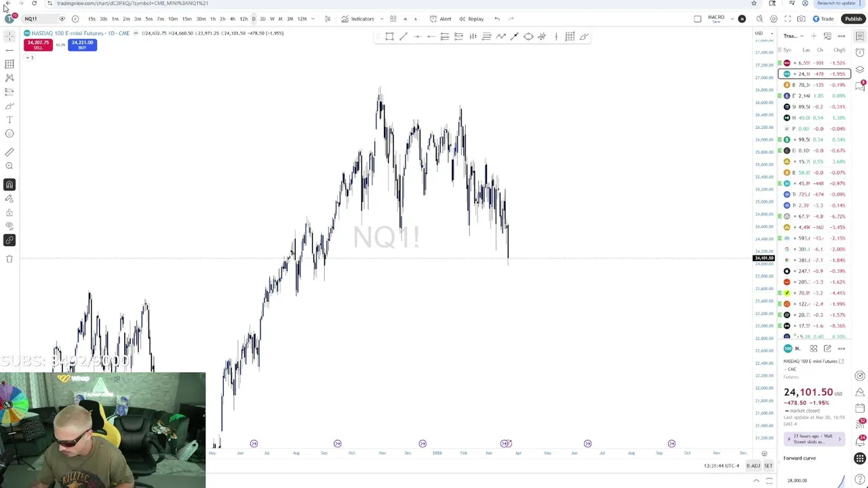Open the Trade panel button
Viewport: 868px width, 488px height.
click(x=823, y=19)
